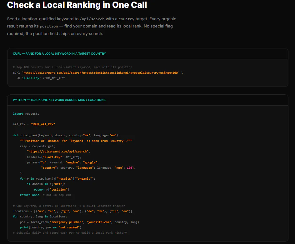Click the line 'pos = local_rank("emergency plumber", ...)'
Screen dimensions: 295x244
pyautogui.click(x=79, y=222)
